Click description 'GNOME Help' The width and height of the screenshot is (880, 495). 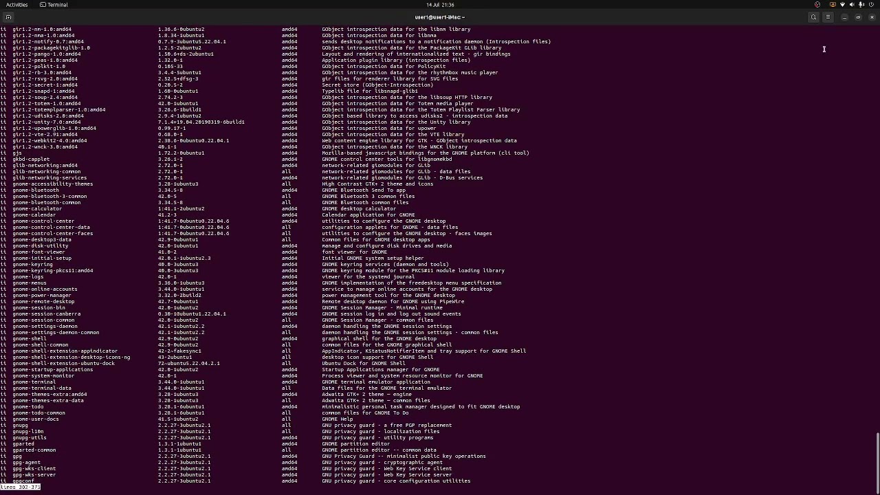pos(337,419)
